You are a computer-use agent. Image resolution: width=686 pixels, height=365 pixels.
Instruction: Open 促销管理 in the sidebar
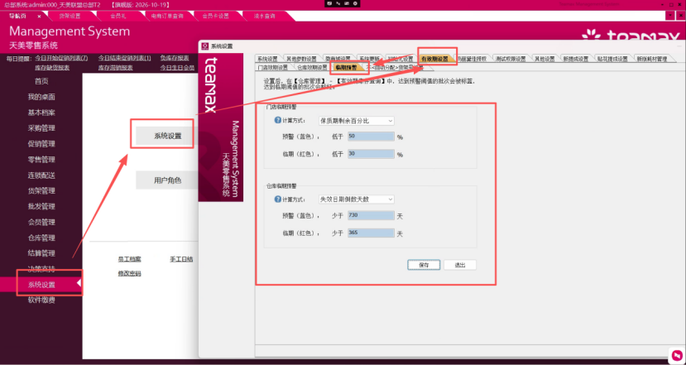click(x=41, y=144)
